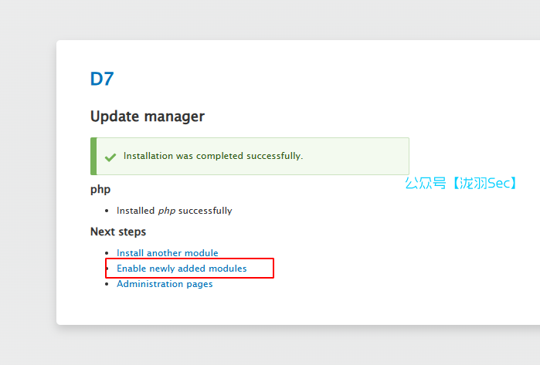Image resolution: width=540 pixels, height=365 pixels.
Task: Click the Next steps heading
Action: 118,232
